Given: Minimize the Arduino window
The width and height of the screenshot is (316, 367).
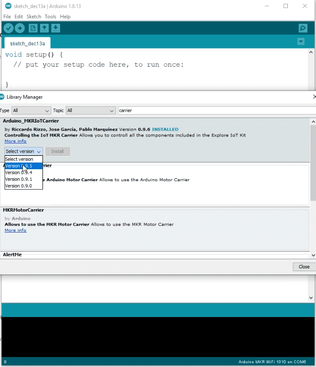Looking at the screenshot, I should click(x=267, y=6).
